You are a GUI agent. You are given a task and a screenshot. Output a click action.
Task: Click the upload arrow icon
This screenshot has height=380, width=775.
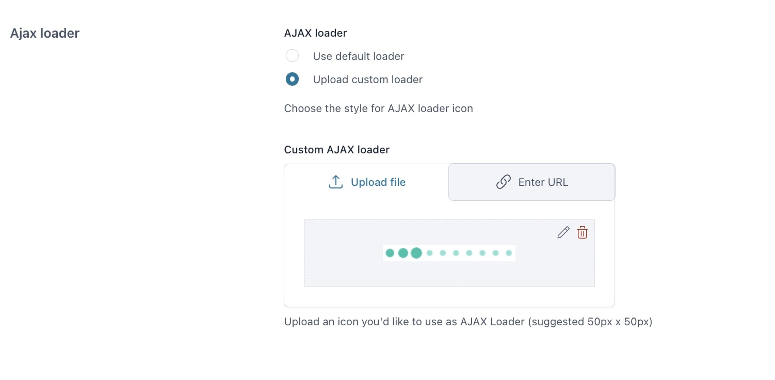pyautogui.click(x=336, y=182)
